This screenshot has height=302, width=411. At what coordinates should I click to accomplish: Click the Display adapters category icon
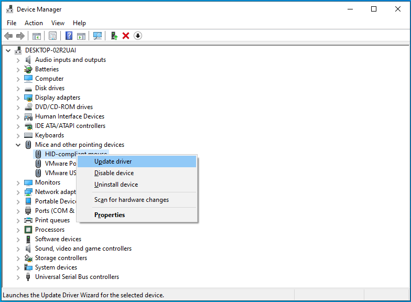click(28, 98)
